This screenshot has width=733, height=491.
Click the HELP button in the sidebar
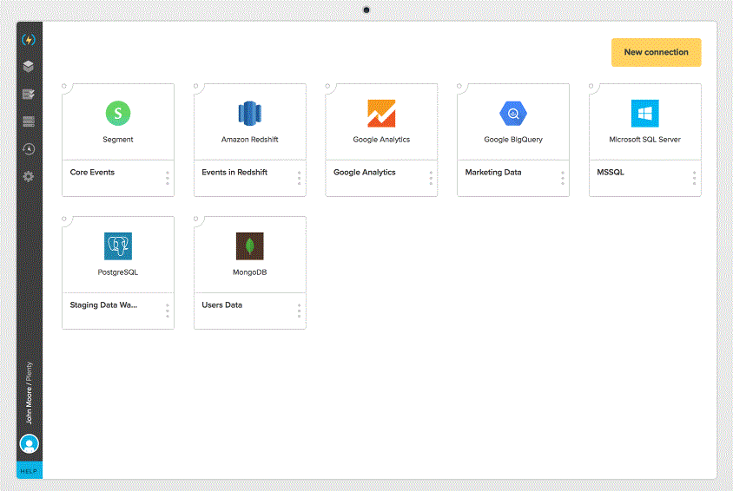(30, 469)
